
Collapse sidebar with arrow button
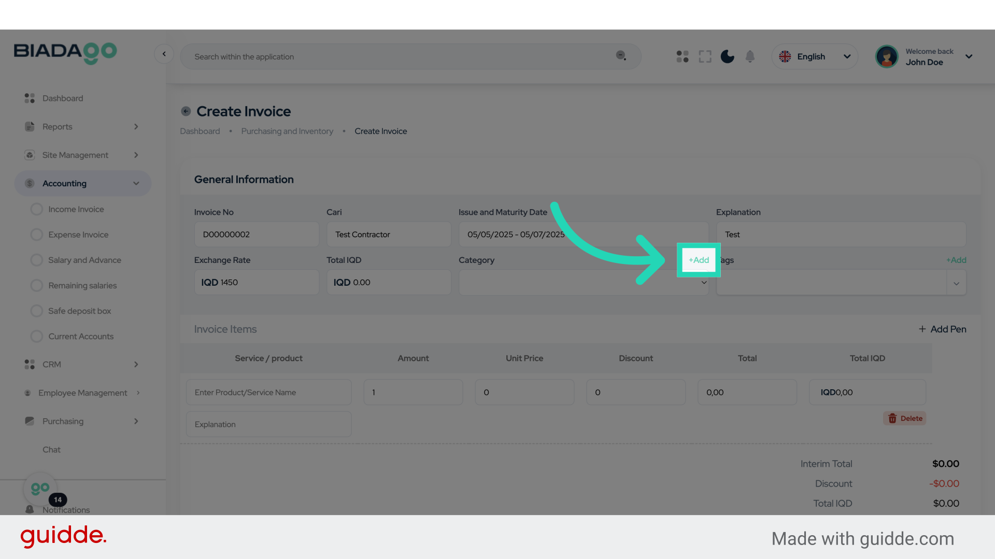pyautogui.click(x=164, y=54)
